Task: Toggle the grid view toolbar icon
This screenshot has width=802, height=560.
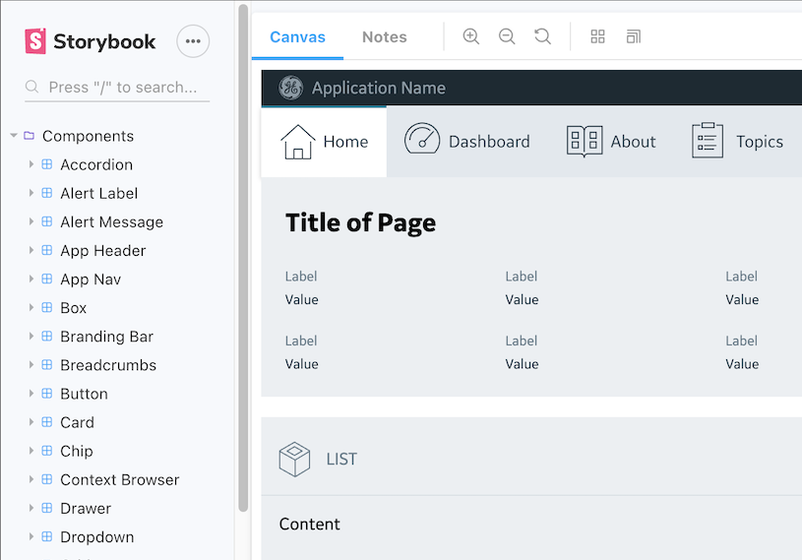Action: click(597, 36)
